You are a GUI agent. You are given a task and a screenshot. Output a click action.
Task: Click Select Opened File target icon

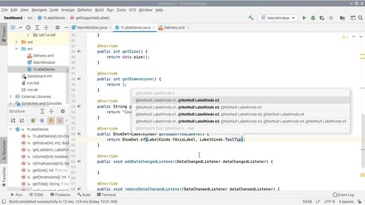click(x=28, y=27)
